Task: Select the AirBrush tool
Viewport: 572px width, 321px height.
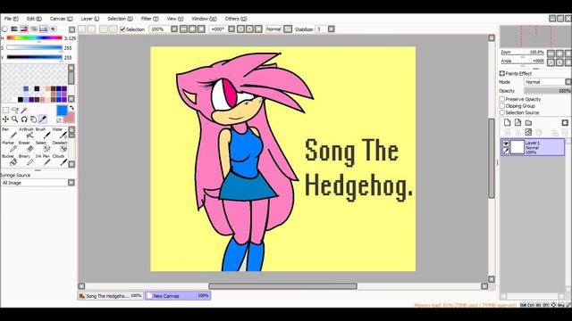Action: pyautogui.click(x=26, y=133)
